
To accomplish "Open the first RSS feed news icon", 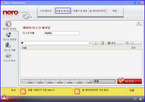I will (x=23, y=92).
